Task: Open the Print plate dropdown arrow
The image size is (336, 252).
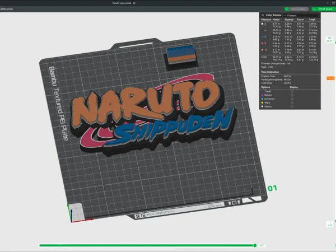Action: (314, 9)
